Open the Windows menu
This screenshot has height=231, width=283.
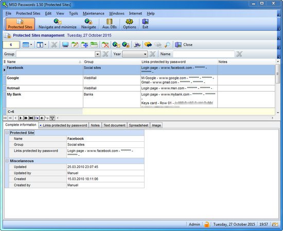[x=117, y=13]
